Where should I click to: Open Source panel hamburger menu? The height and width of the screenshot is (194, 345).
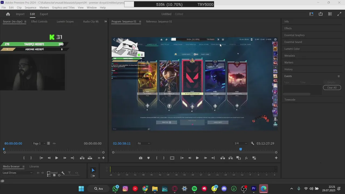coord(25,22)
